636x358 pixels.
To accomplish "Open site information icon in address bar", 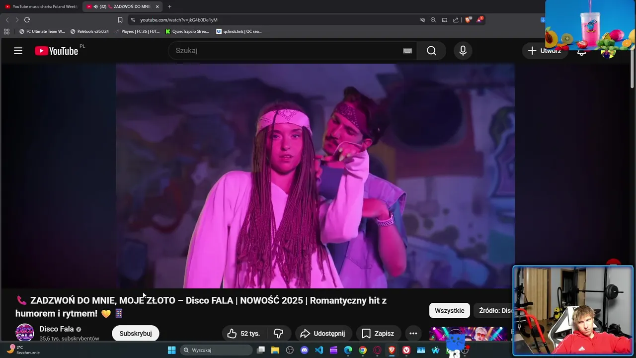I will tap(133, 20).
